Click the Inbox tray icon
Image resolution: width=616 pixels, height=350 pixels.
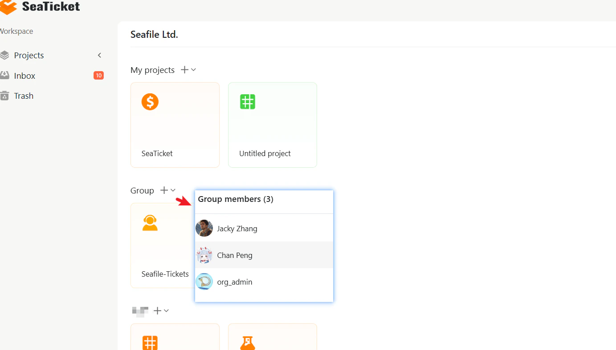[x=4, y=75]
